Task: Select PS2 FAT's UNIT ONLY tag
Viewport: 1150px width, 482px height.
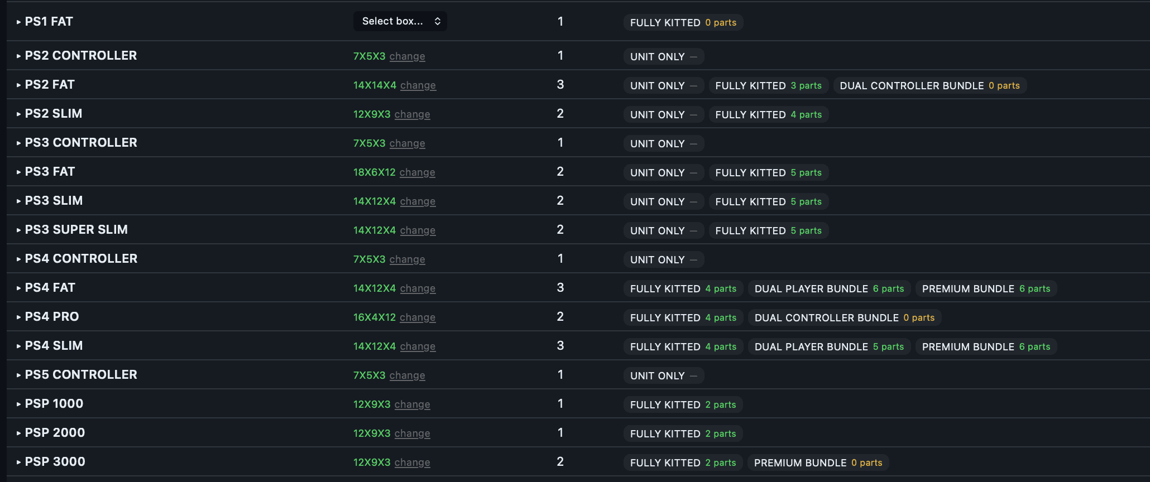Action: [664, 86]
